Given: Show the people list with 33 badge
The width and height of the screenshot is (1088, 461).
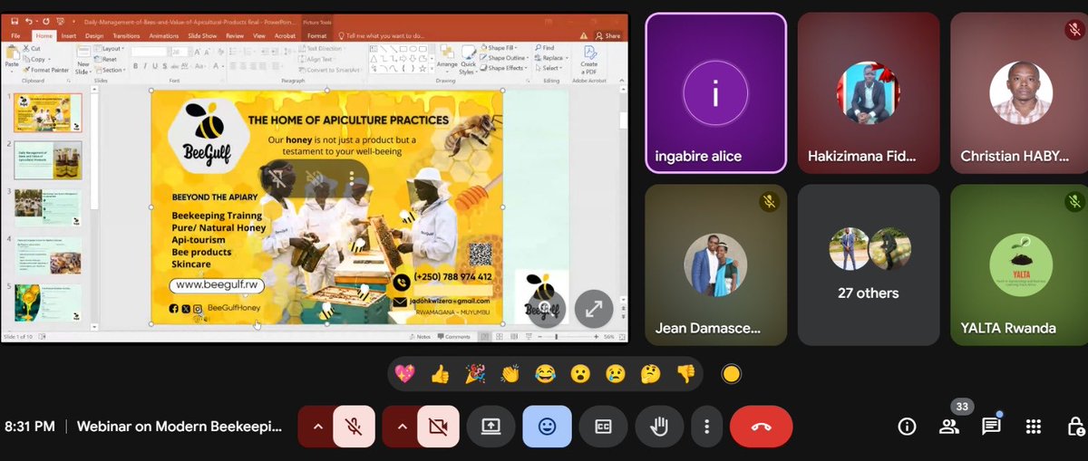Looking at the screenshot, I should [x=949, y=427].
